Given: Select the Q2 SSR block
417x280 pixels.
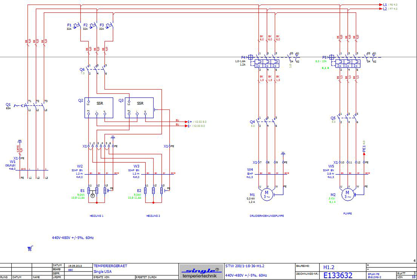Looking at the screenshot, I should click(x=99, y=107).
